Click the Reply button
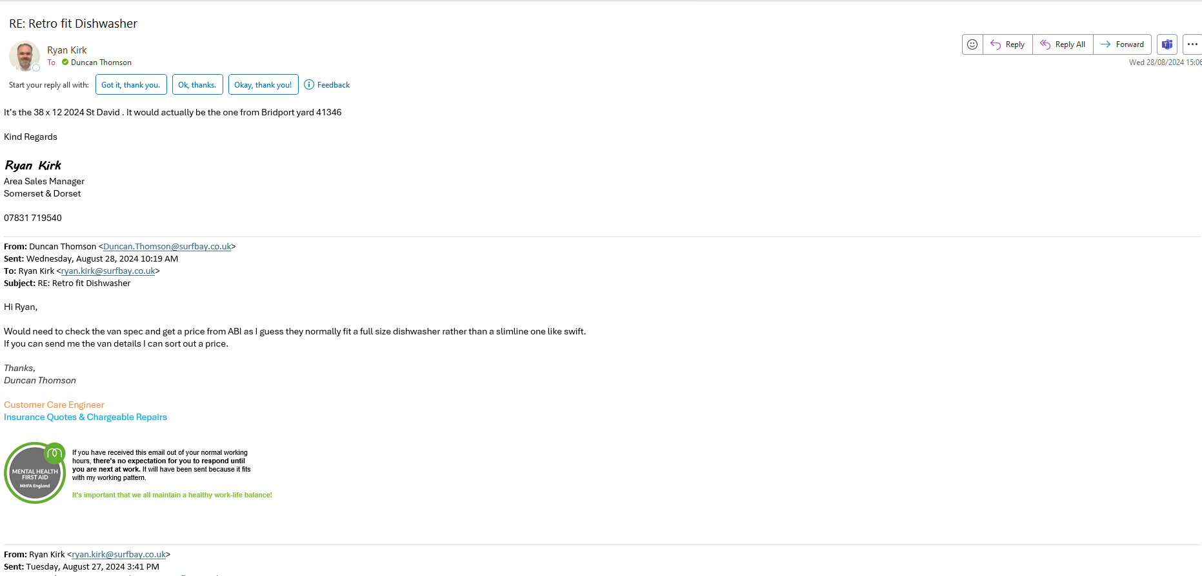This screenshot has width=1202, height=576. [x=1008, y=44]
